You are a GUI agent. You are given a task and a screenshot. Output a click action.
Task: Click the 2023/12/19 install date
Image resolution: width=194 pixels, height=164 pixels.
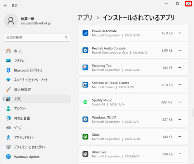pos(132,35)
